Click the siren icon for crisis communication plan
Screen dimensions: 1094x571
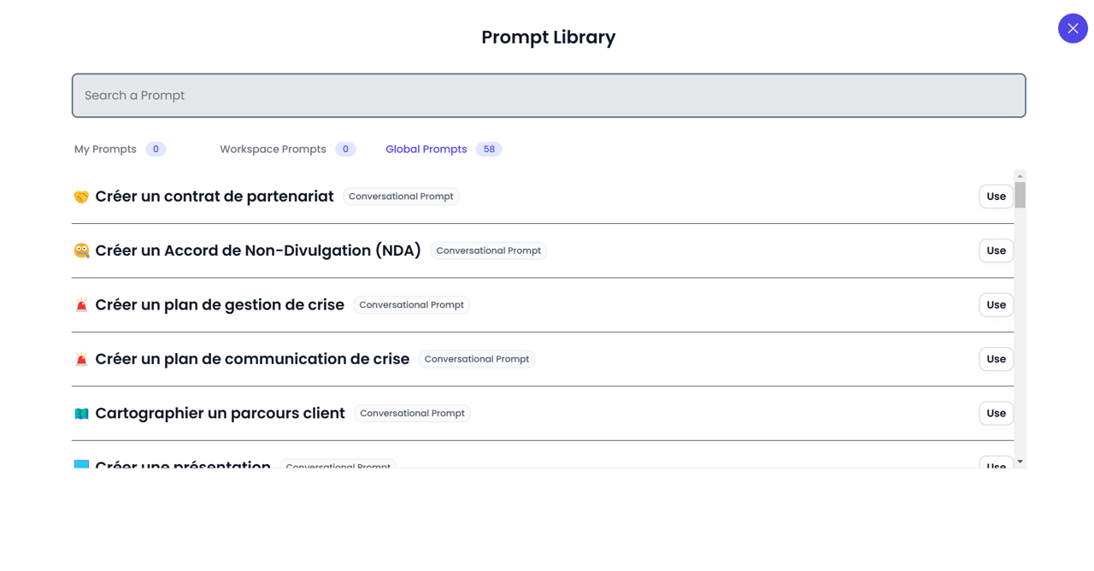coord(81,359)
